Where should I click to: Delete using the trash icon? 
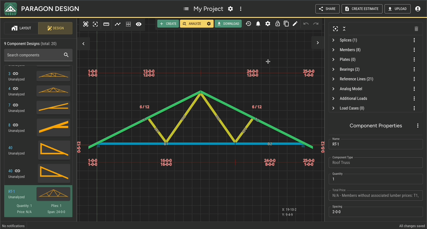click(x=416, y=29)
